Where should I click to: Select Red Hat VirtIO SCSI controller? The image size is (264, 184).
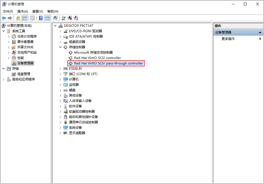[97, 58]
